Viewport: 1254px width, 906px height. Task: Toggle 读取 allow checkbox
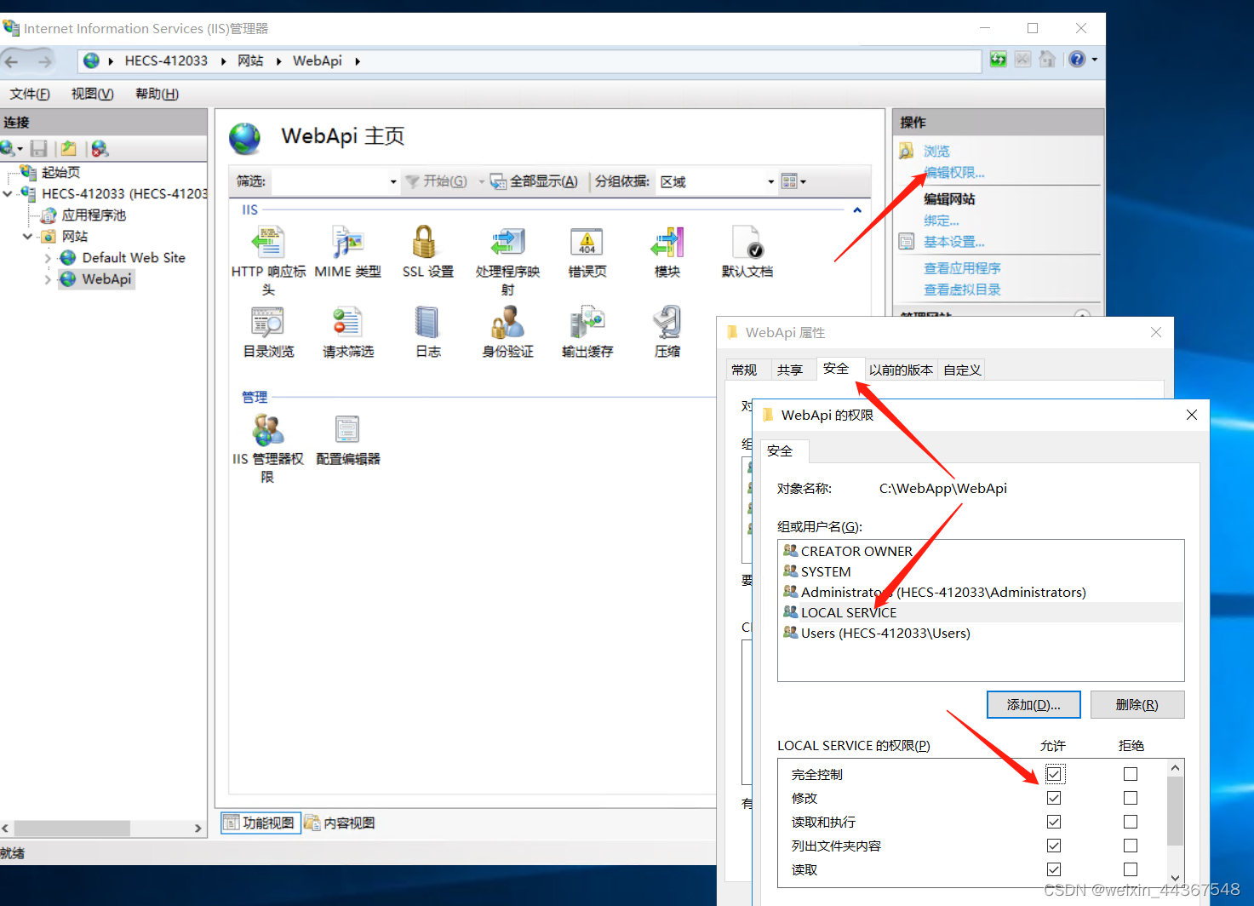coord(1054,869)
